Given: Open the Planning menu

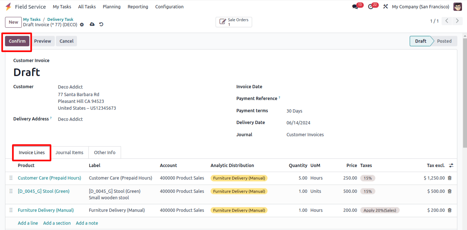Looking at the screenshot, I should tap(112, 7).
